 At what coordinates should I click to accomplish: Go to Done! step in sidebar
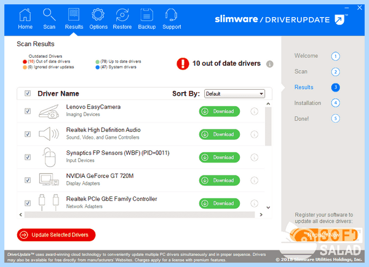pyautogui.click(x=301, y=118)
